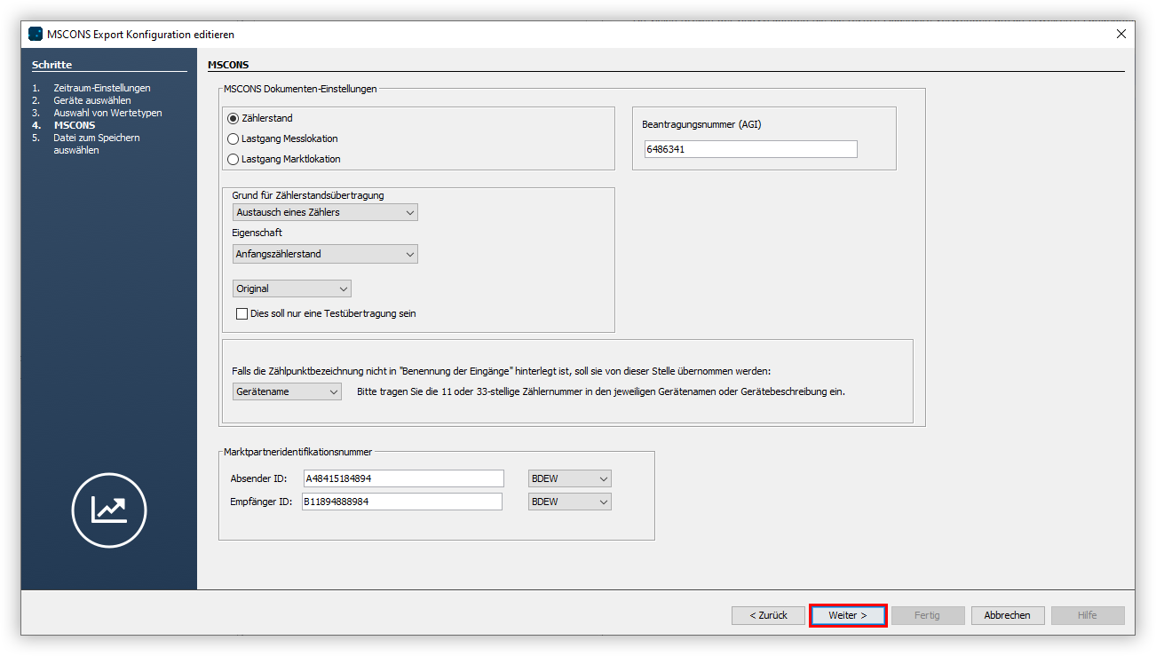Click the Weiter button

847,614
